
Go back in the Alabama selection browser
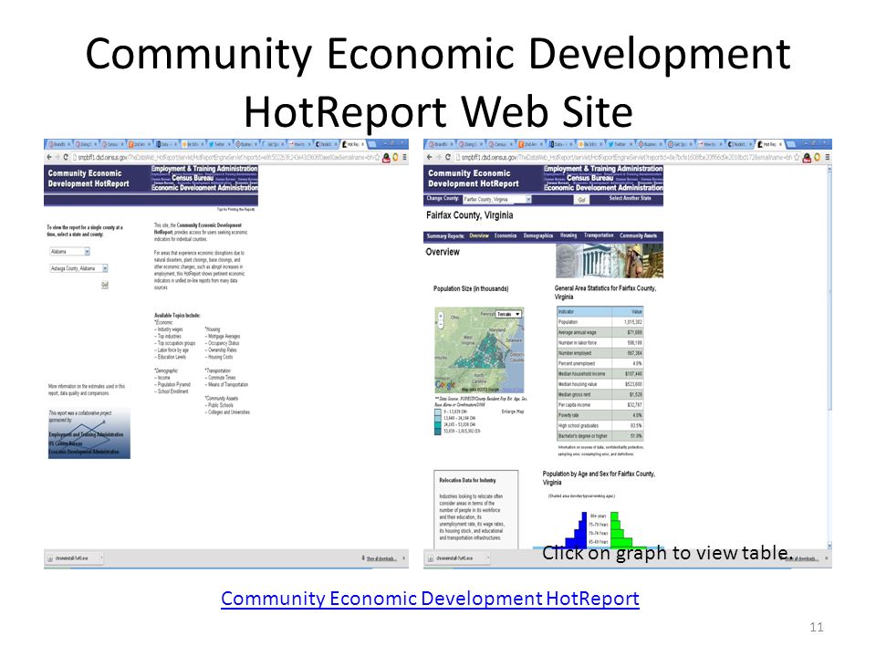click(x=49, y=158)
